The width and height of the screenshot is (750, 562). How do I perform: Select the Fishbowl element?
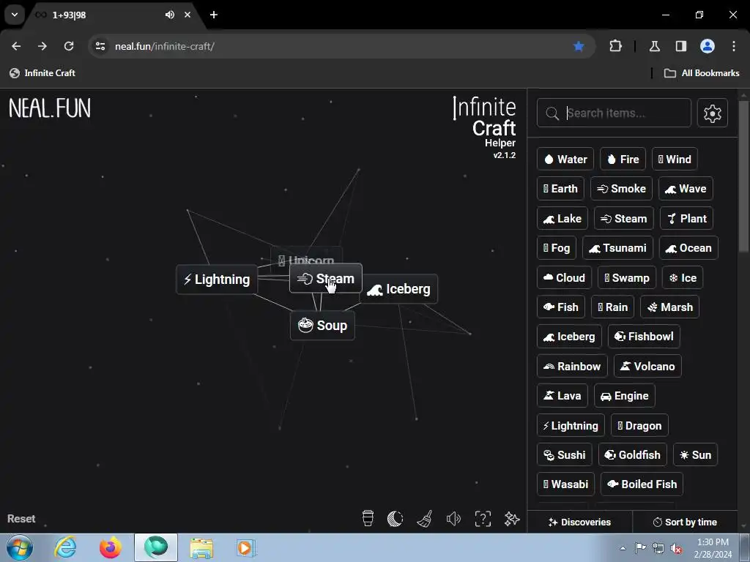[644, 337]
